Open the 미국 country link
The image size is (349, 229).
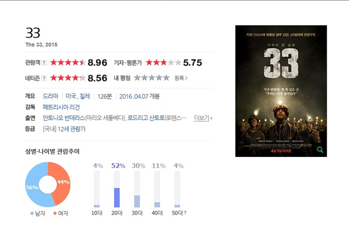(71, 96)
